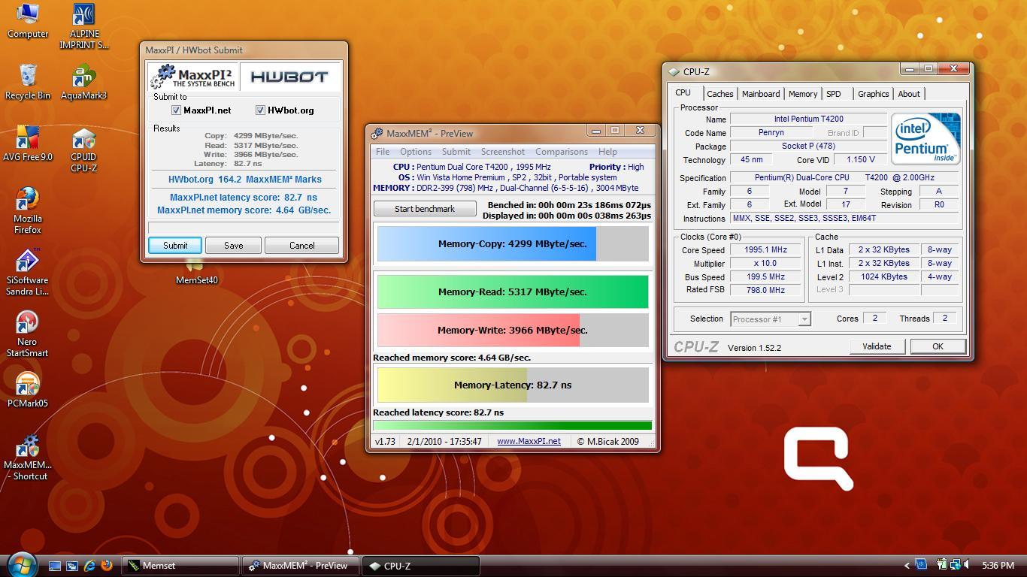This screenshot has height=577, width=1027.
Task: Click the blue tray icon beside the arrow
Action: [921, 564]
